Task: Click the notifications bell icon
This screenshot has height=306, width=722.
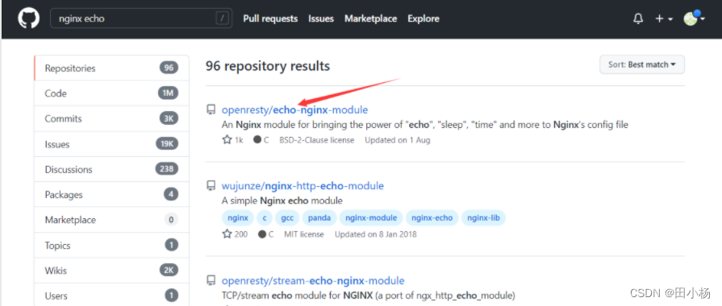Action: (x=638, y=19)
